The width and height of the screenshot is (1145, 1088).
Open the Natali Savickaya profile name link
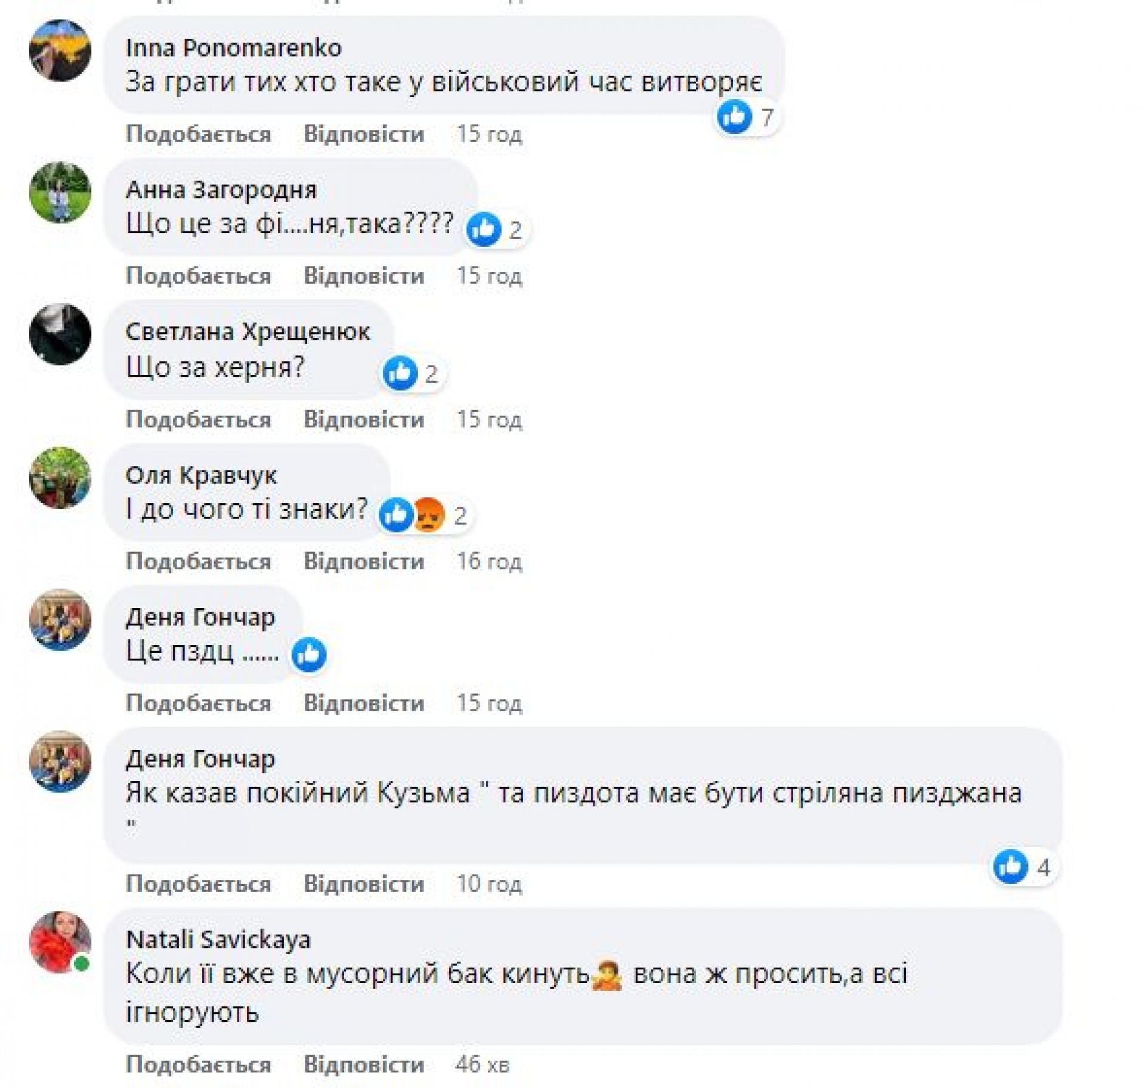coord(218,940)
